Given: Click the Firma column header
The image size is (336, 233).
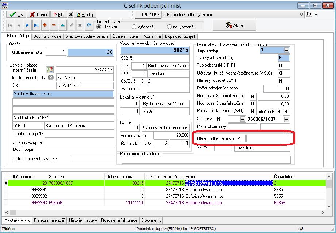Looking at the screenshot, I should pos(229,177).
